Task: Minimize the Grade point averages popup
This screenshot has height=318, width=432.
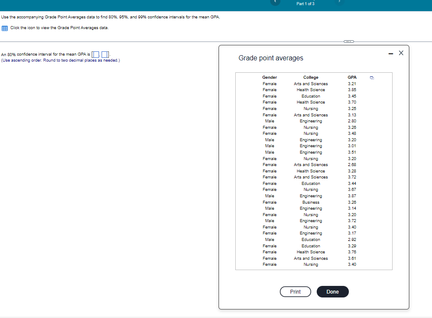Action: pos(390,53)
